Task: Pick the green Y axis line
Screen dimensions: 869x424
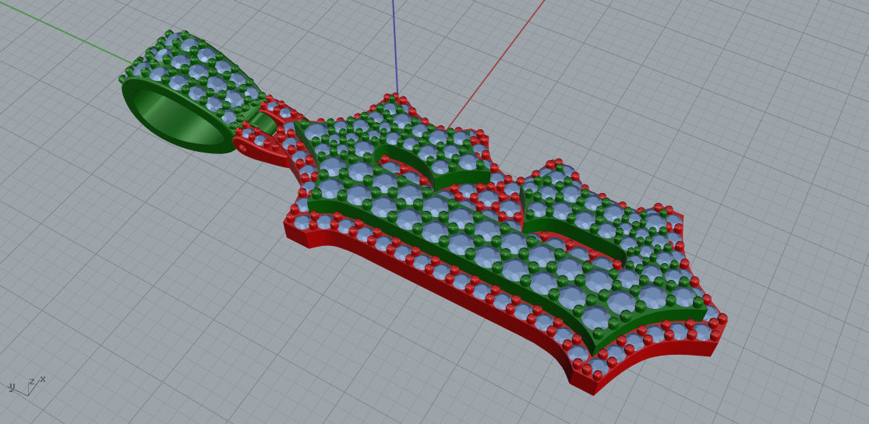Action: (x=65, y=31)
